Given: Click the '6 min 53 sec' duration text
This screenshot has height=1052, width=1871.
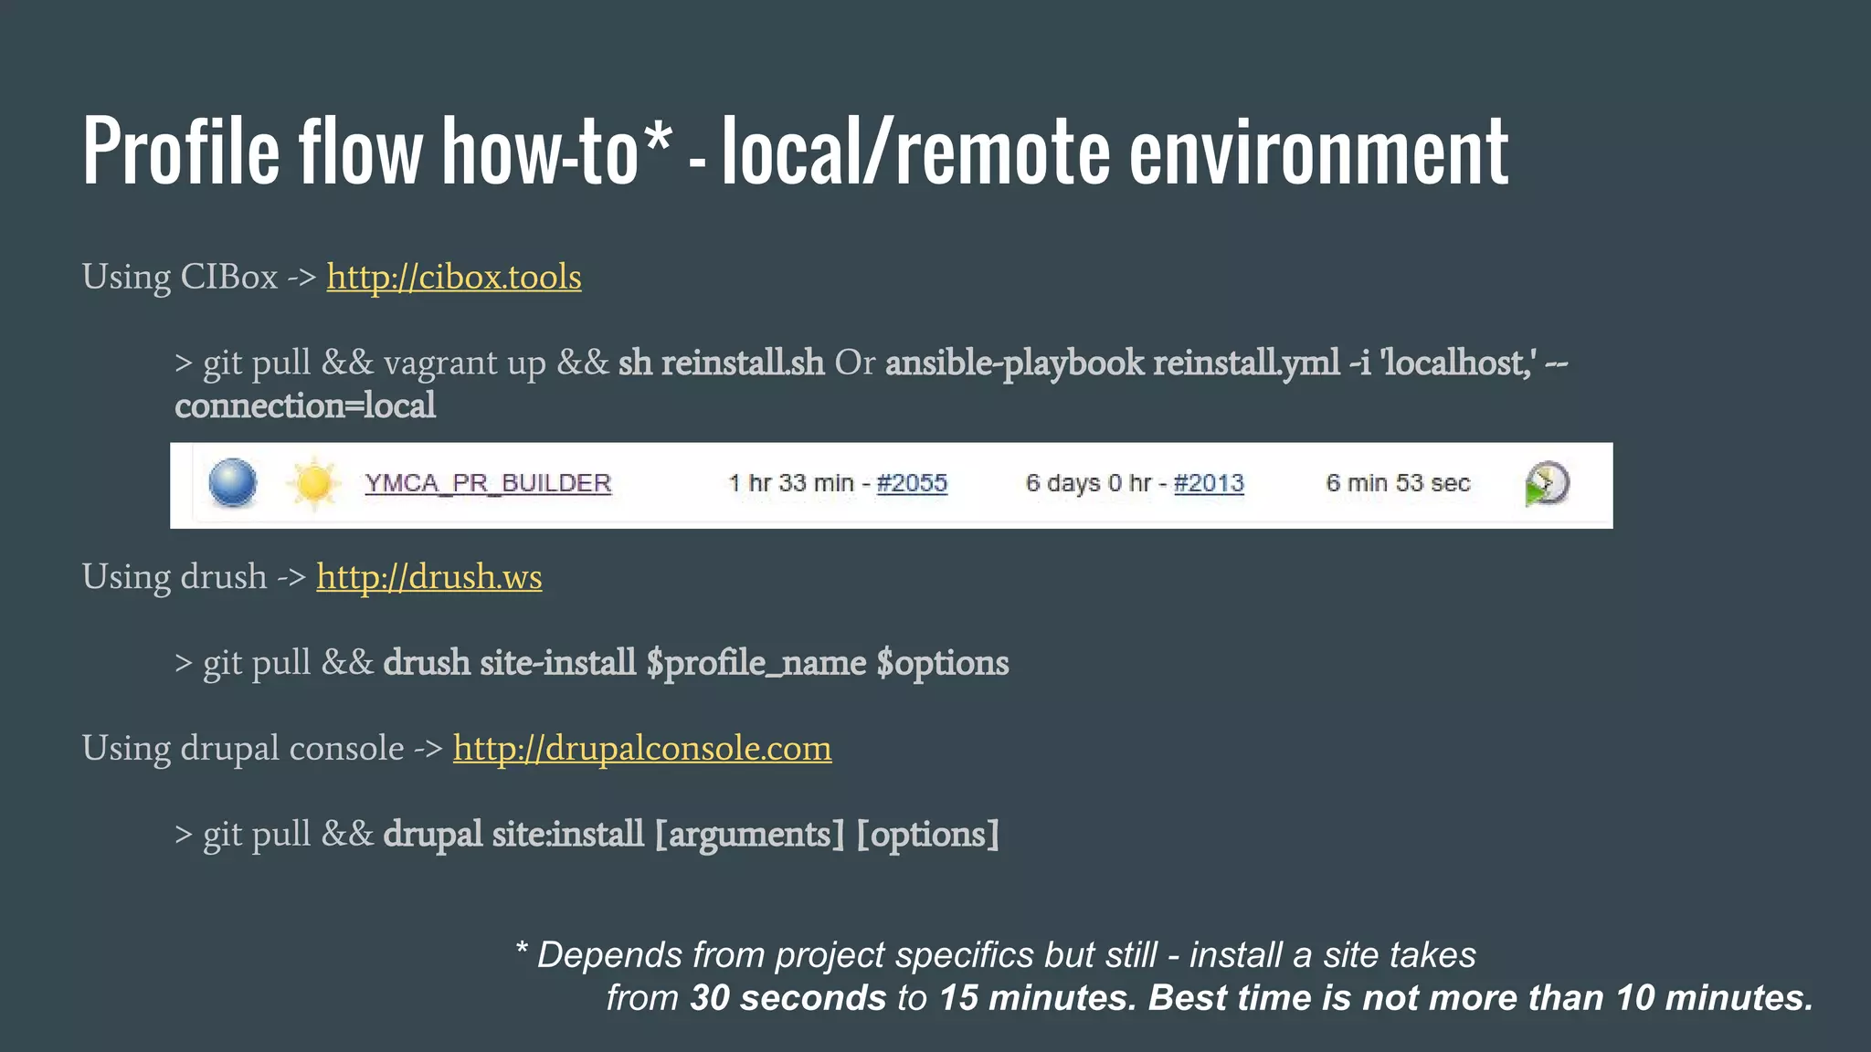Looking at the screenshot, I should pos(1397,483).
